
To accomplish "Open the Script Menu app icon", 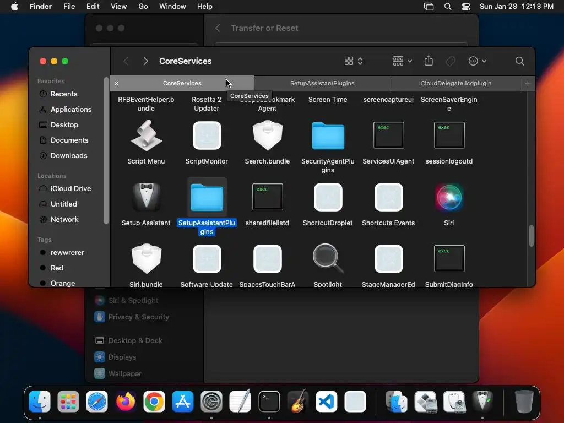I will coord(146,135).
